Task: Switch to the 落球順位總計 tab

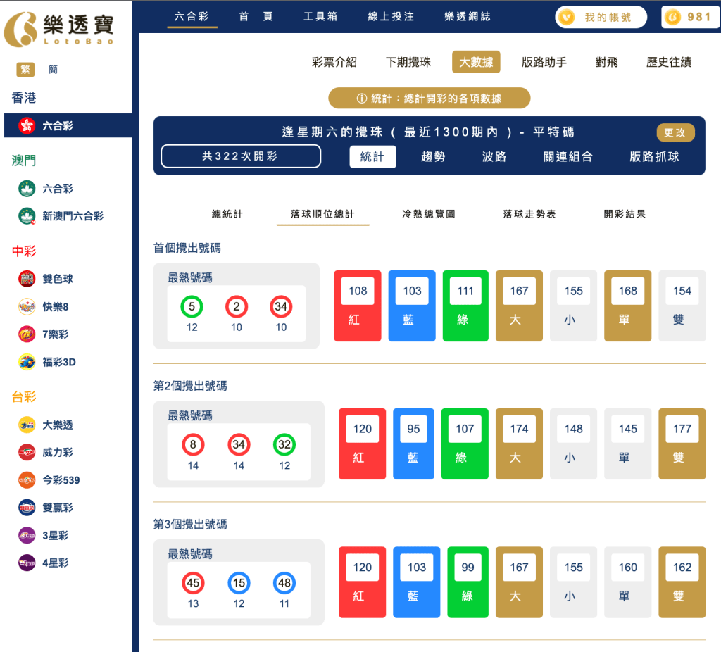Action: [322, 213]
